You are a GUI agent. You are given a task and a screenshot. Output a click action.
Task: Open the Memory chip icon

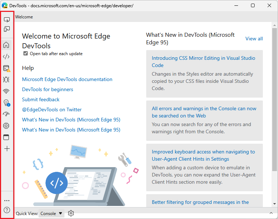point(6,126)
